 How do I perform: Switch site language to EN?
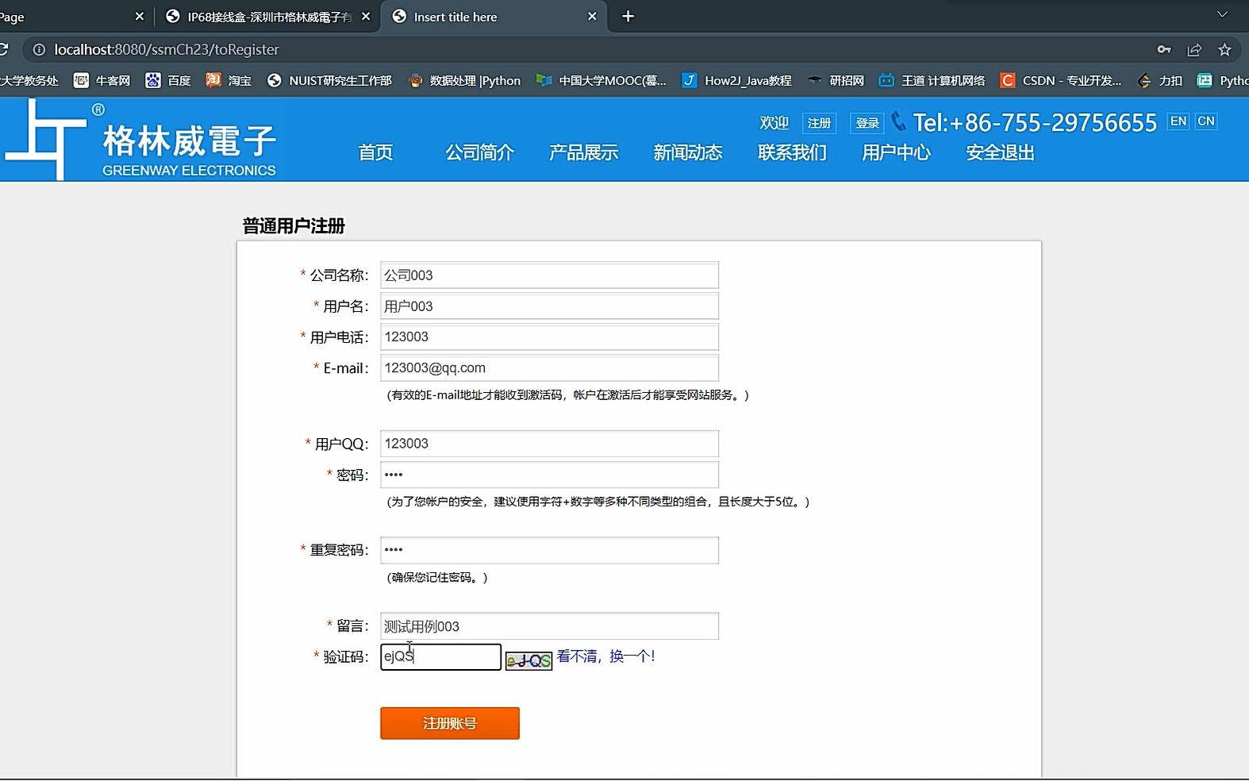coord(1178,121)
